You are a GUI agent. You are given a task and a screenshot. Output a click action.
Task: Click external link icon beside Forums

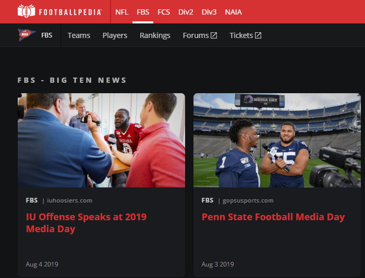point(214,35)
